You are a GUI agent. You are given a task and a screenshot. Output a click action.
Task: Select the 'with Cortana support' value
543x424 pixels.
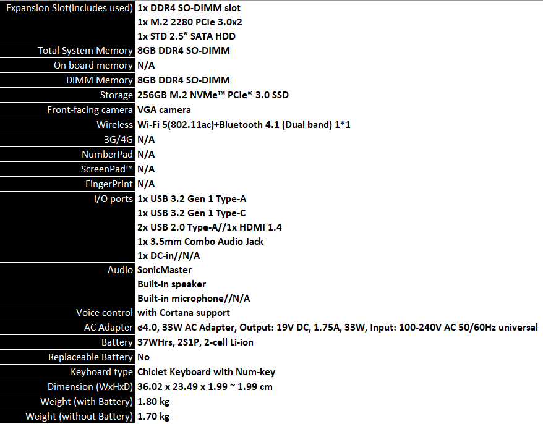coord(184,313)
